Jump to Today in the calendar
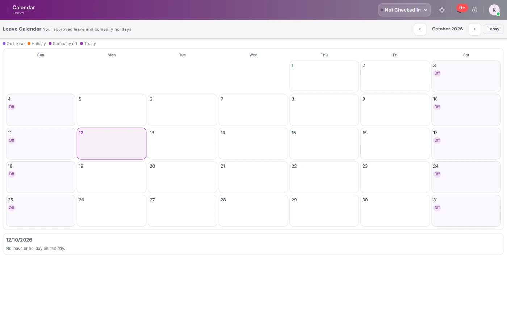This screenshot has width=507, height=317. click(493, 29)
